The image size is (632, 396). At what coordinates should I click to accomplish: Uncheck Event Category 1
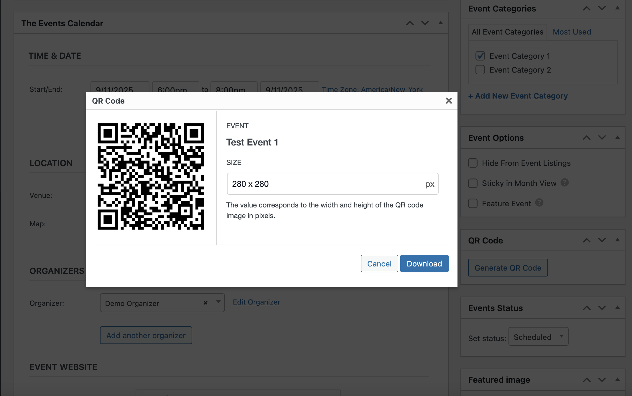(x=480, y=56)
